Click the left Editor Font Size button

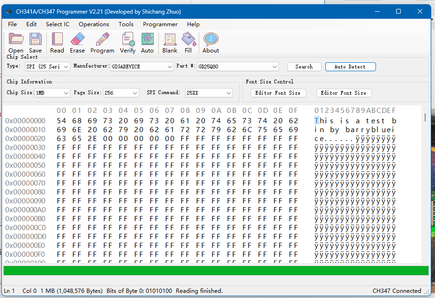(x=278, y=93)
